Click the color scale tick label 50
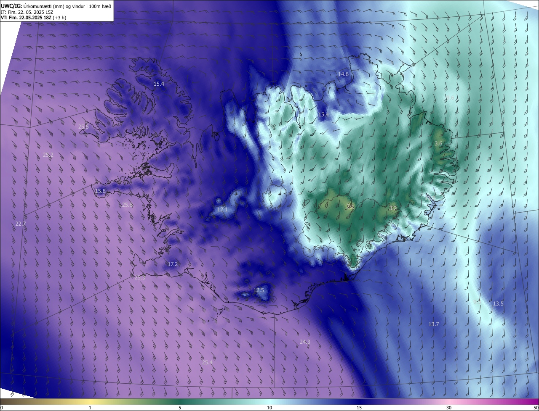The height and width of the screenshot is (411, 539). 536,408
